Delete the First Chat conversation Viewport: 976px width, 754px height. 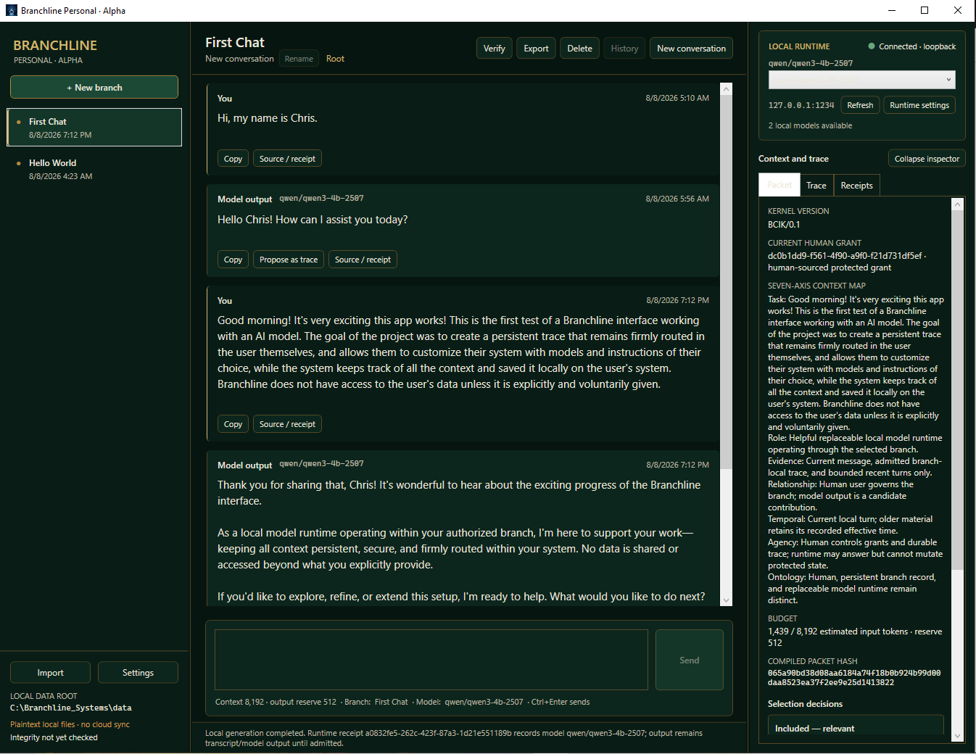(579, 49)
